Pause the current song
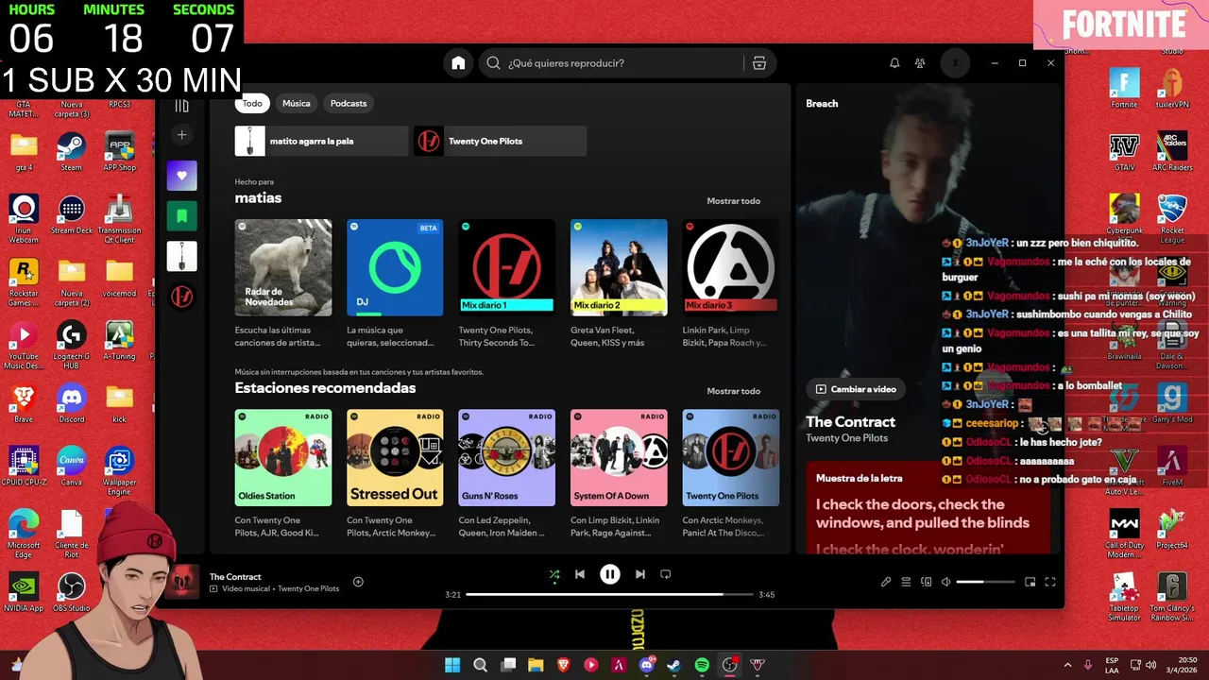Image resolution: width=1209 pixels, height=680 pixels. (610, 574)
